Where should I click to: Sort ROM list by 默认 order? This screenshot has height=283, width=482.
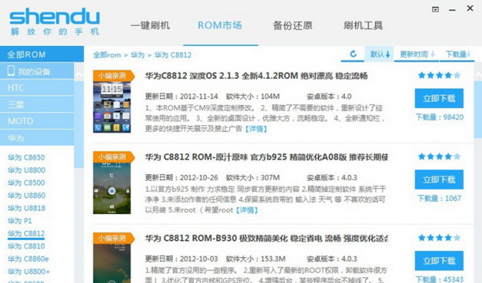coord(380,54)
